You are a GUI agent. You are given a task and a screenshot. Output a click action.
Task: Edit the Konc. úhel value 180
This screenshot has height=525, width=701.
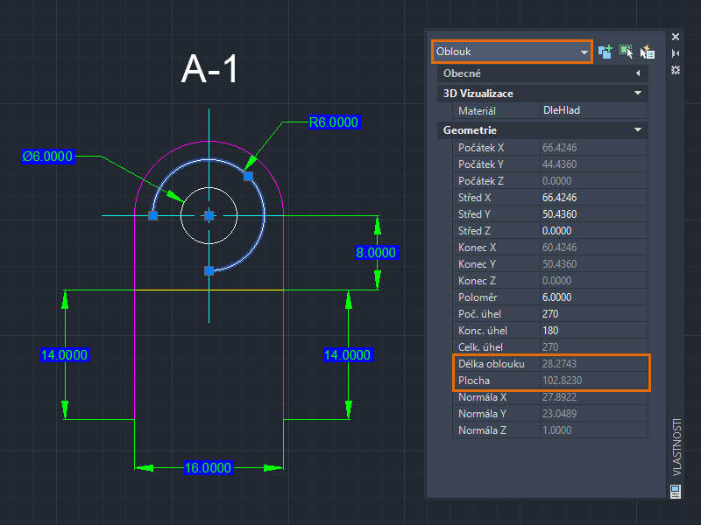pyautogui.click(x=594, y=331)
